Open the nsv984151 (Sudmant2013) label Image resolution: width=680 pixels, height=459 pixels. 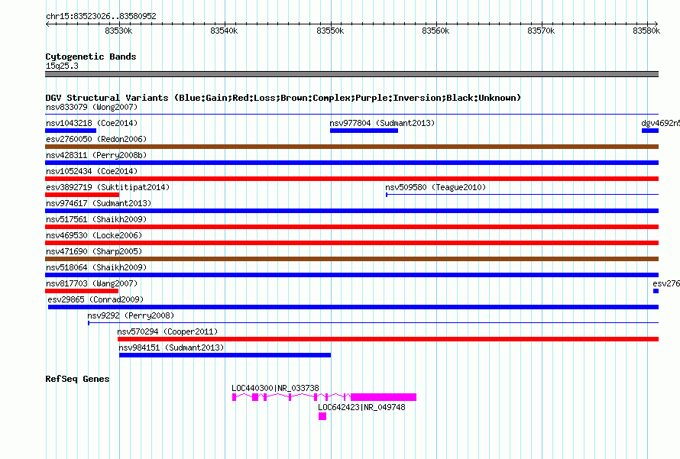click(171, 347)
